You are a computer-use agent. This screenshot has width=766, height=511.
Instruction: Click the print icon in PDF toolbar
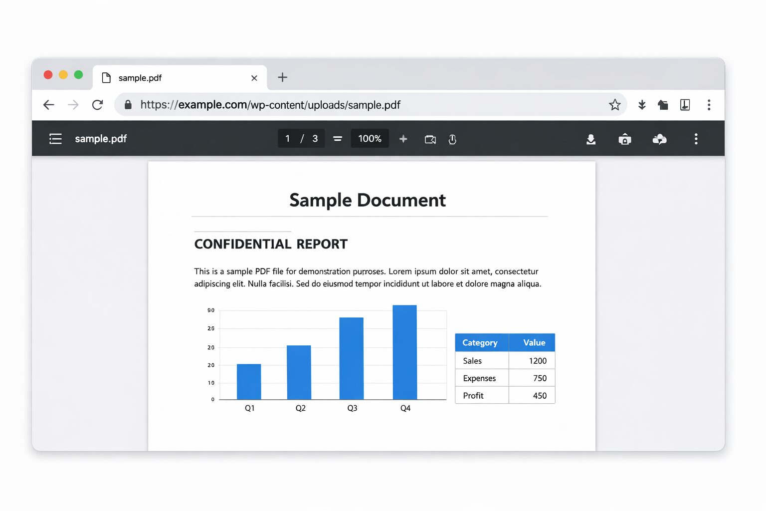point(624,139)
